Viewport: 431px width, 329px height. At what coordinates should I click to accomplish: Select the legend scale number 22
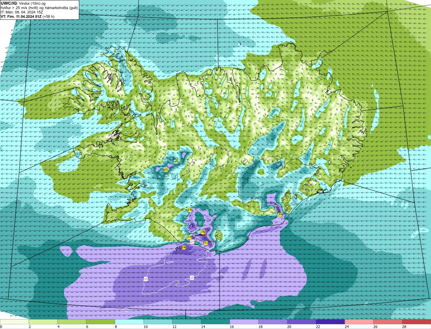click(318, 327)
